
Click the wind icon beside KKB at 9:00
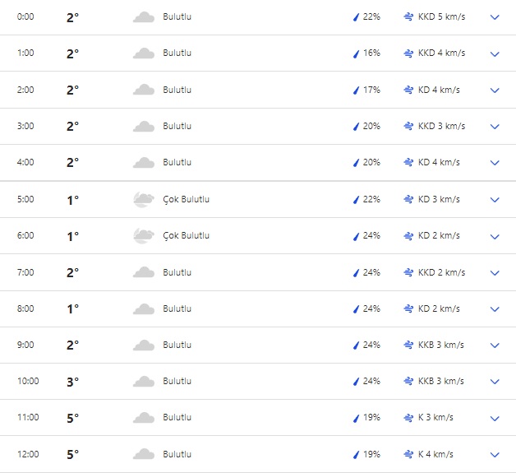click(x=408, y=345)
